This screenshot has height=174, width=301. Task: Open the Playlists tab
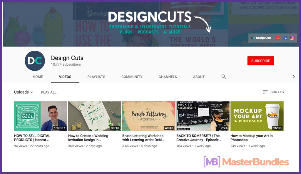[96, 77]
